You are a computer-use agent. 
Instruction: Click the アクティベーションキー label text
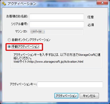click(23, 84)
